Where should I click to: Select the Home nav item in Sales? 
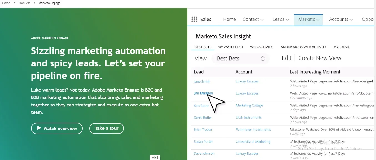coord(229,19)
